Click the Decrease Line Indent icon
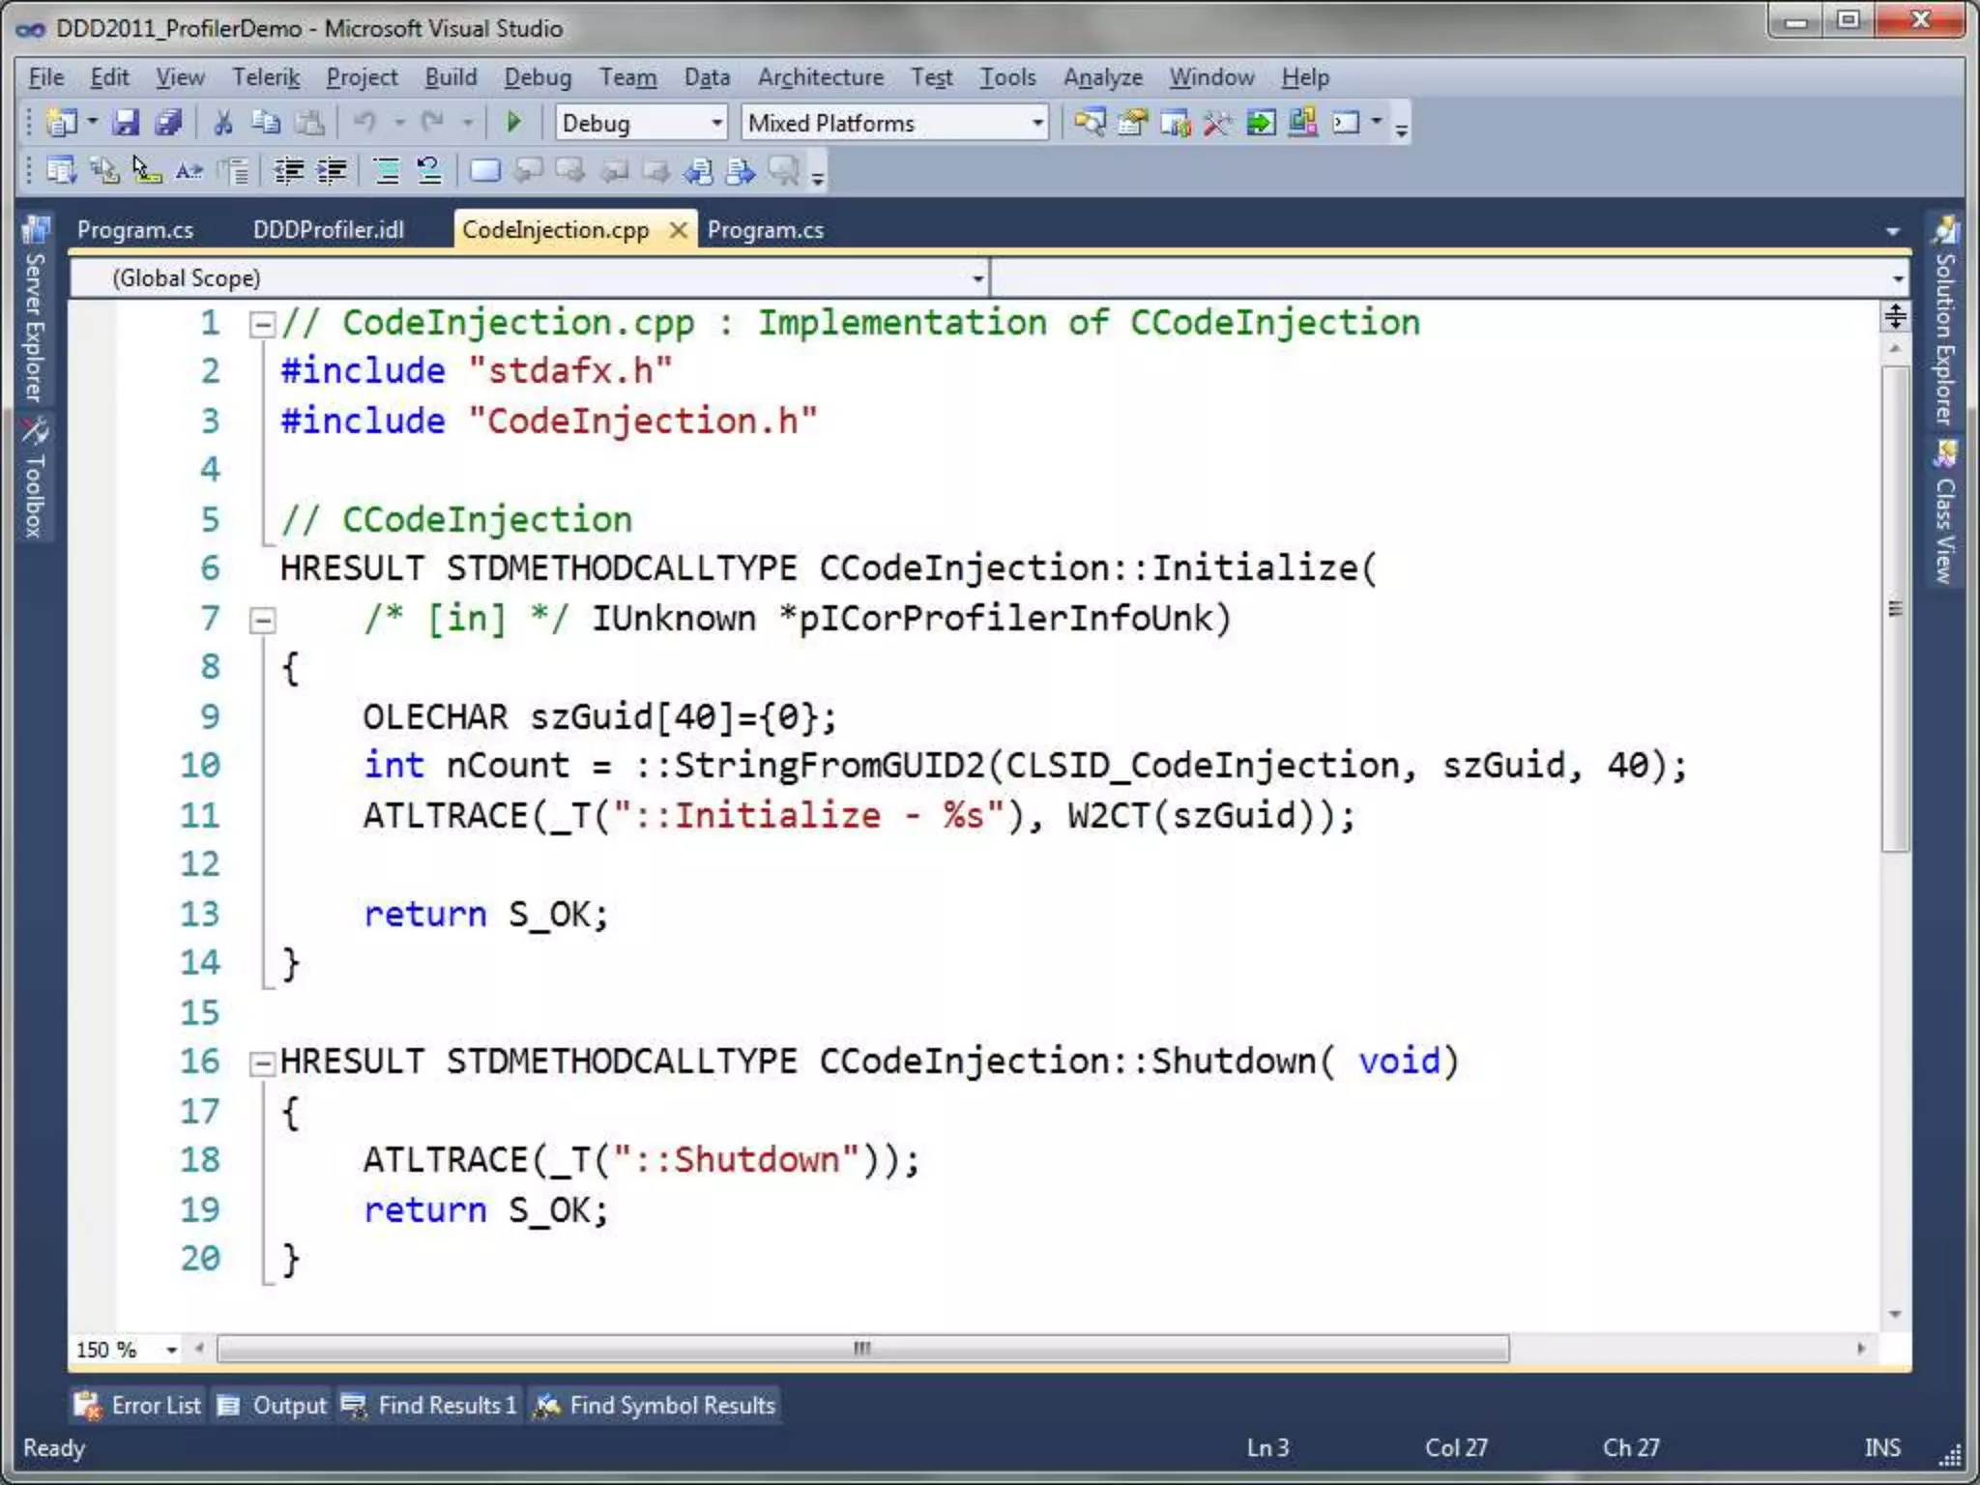The image size is (1980, 1485). [x=289, y=172]
